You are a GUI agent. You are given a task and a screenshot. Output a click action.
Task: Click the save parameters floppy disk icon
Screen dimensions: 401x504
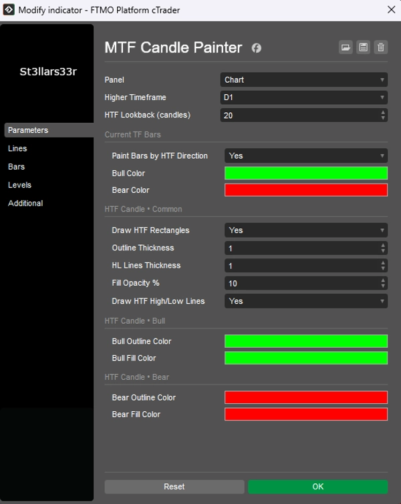(x=363, y=47)
